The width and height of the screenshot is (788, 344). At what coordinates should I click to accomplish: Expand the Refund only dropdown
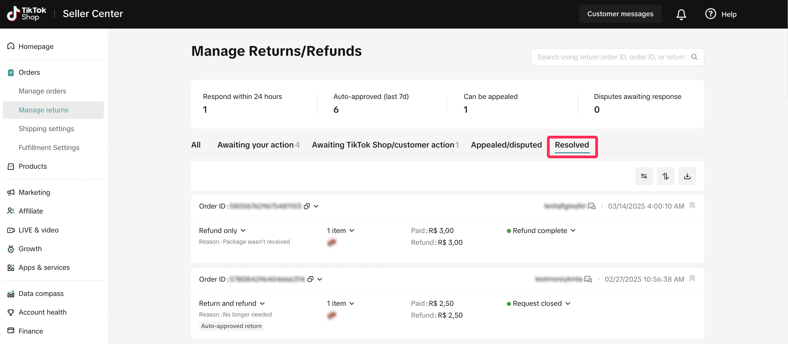pos(243,231)
